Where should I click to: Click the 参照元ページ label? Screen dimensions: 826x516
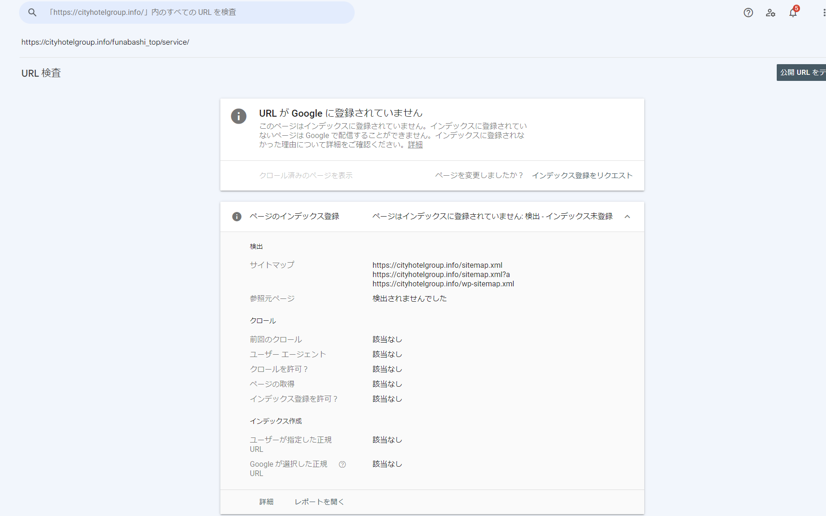pyautogui.click(x=272, y=298)
